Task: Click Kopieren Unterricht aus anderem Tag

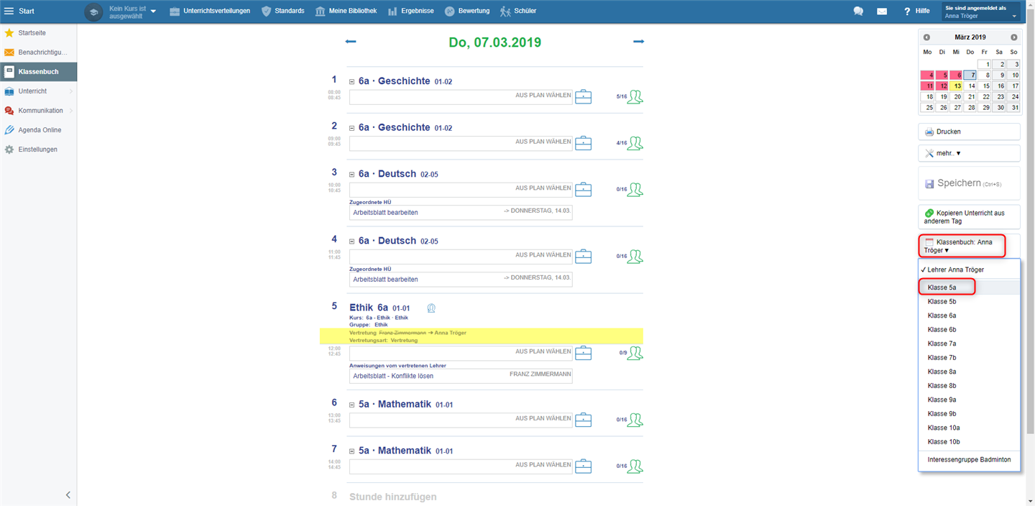Action: pos(969,217)
